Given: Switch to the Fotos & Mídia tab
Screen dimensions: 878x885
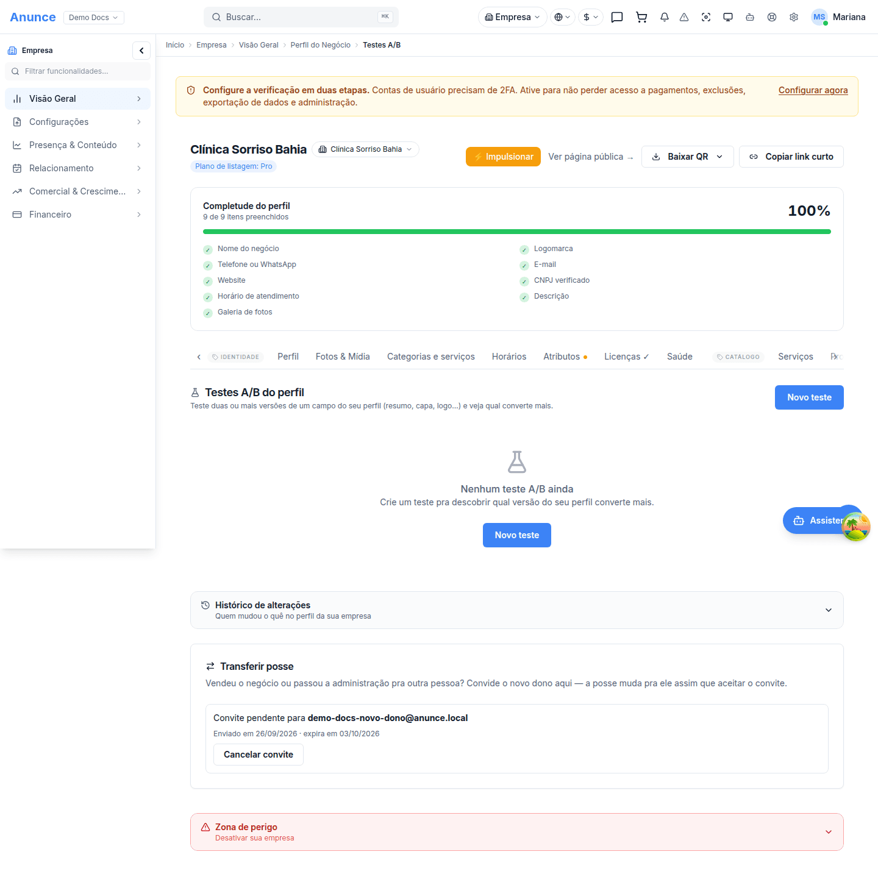Looking at the screenshot, I should coord(343,357).
